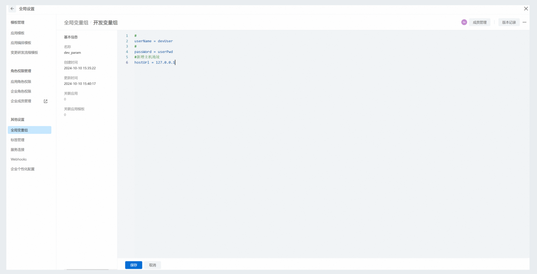Click the 角色权限管理 section heading
This screenshot has width=537, height=274.
pyautogui.click(x=21, y=71)
